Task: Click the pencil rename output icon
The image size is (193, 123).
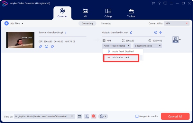Action: point(131,33)
